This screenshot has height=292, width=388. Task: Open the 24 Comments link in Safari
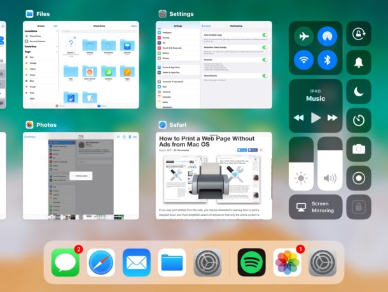pos(181,150)
